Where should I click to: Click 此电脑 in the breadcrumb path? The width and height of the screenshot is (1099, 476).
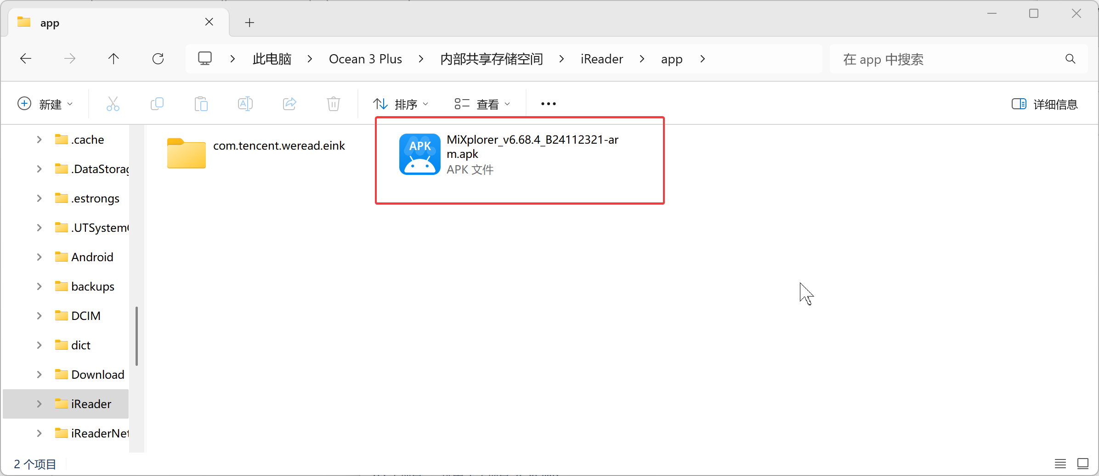pos(272,59)
